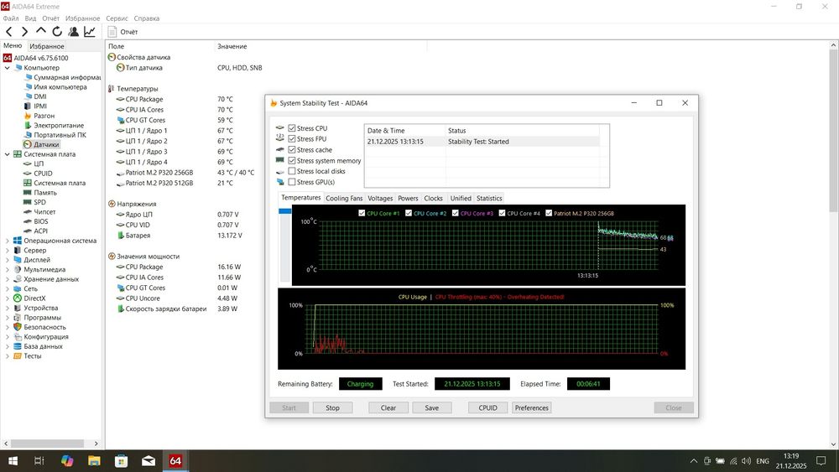Click the Save button
The image size is (839, 472).
432,407
